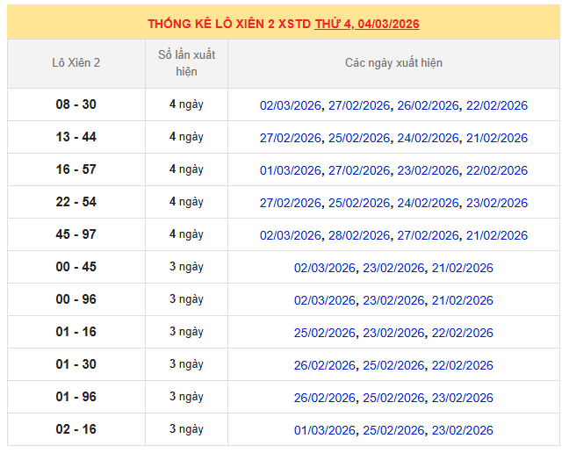
Task: Open 21/02/2026 link in the 45 - 97 row
Action: pyautogui.click(x=497, y=235)
